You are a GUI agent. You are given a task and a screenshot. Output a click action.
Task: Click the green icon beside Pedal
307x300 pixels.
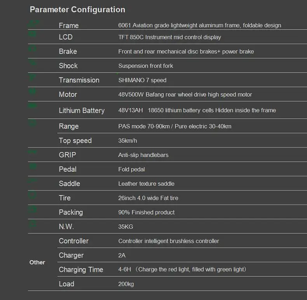tap(33, 166)
